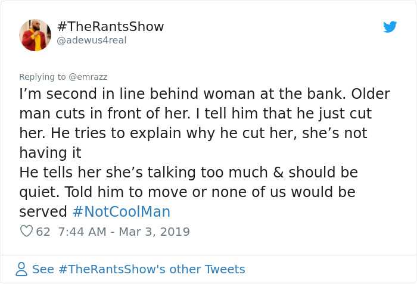The width and height of the screenshot is (417, 284).
Task: Click the line "He tells her she's talking"
Action: click(x=188, y=173)
